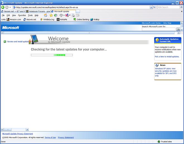The width and height of the screenshot is (184, 144).
Task: Open the Amazon.com links bar favorite
Action: (14, 19)
